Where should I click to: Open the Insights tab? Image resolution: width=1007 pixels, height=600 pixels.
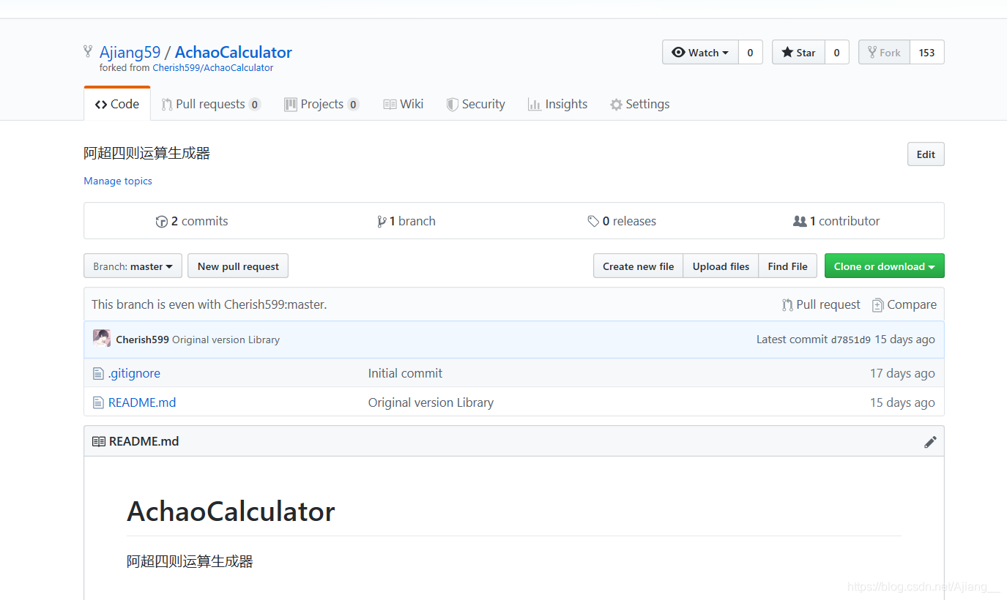click(558, 104)
